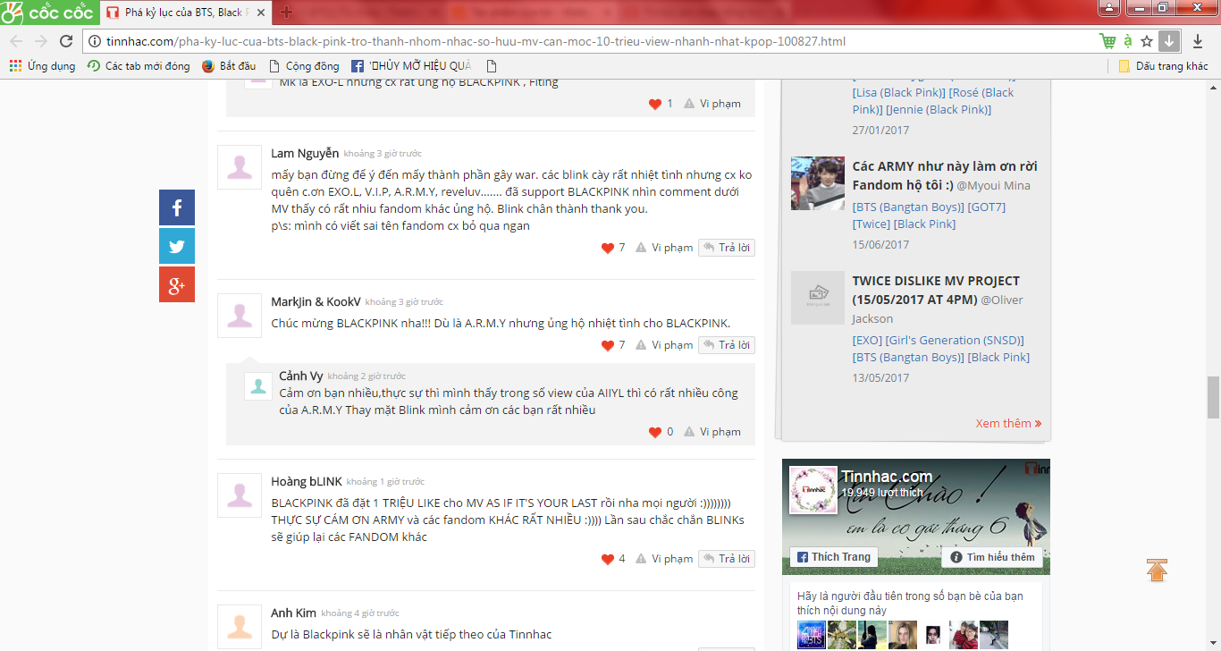1221x651 pixels.
Task: Click the untitled blank page bookmark icon
Action: pos(491,66)
